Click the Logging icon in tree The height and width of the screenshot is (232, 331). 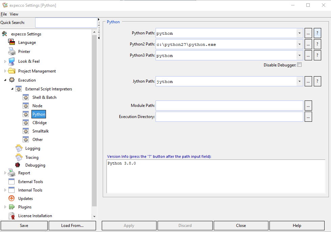[19, 148]
